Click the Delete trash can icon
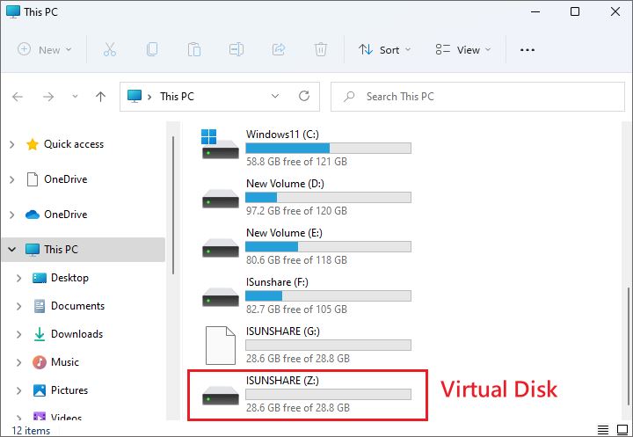The height and width of the screenshot is (437, 633). click(322, 50)
